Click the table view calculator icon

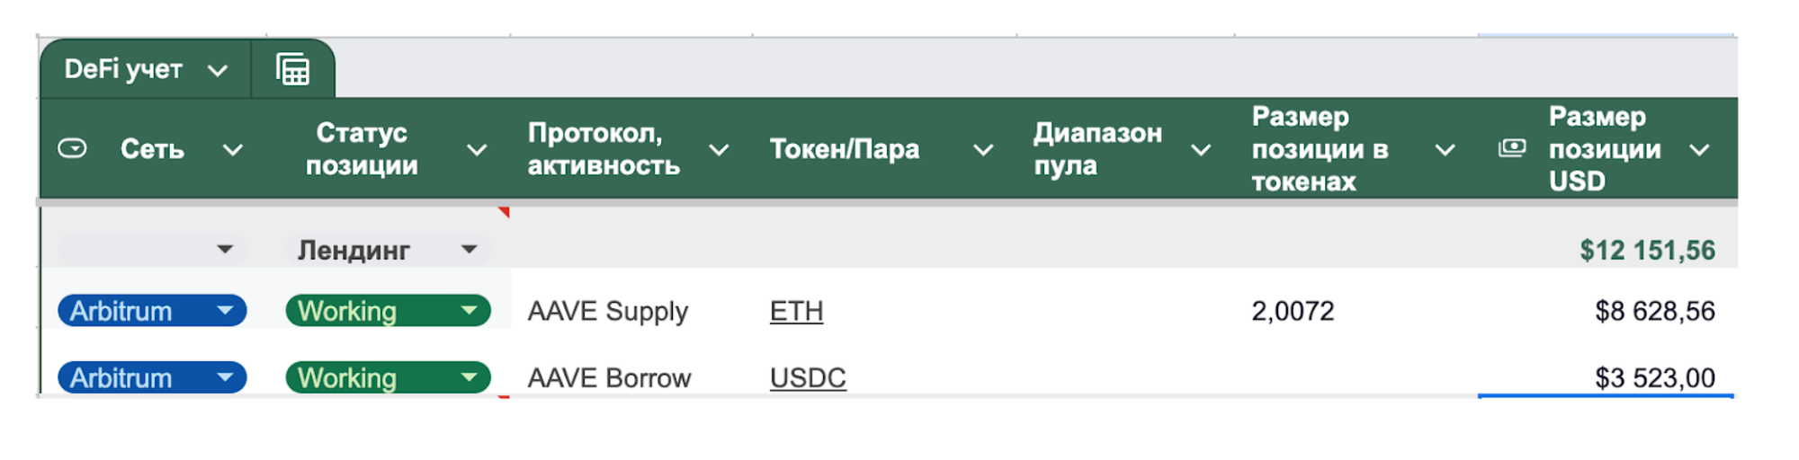pyautogui.click(x=292, y=69)
